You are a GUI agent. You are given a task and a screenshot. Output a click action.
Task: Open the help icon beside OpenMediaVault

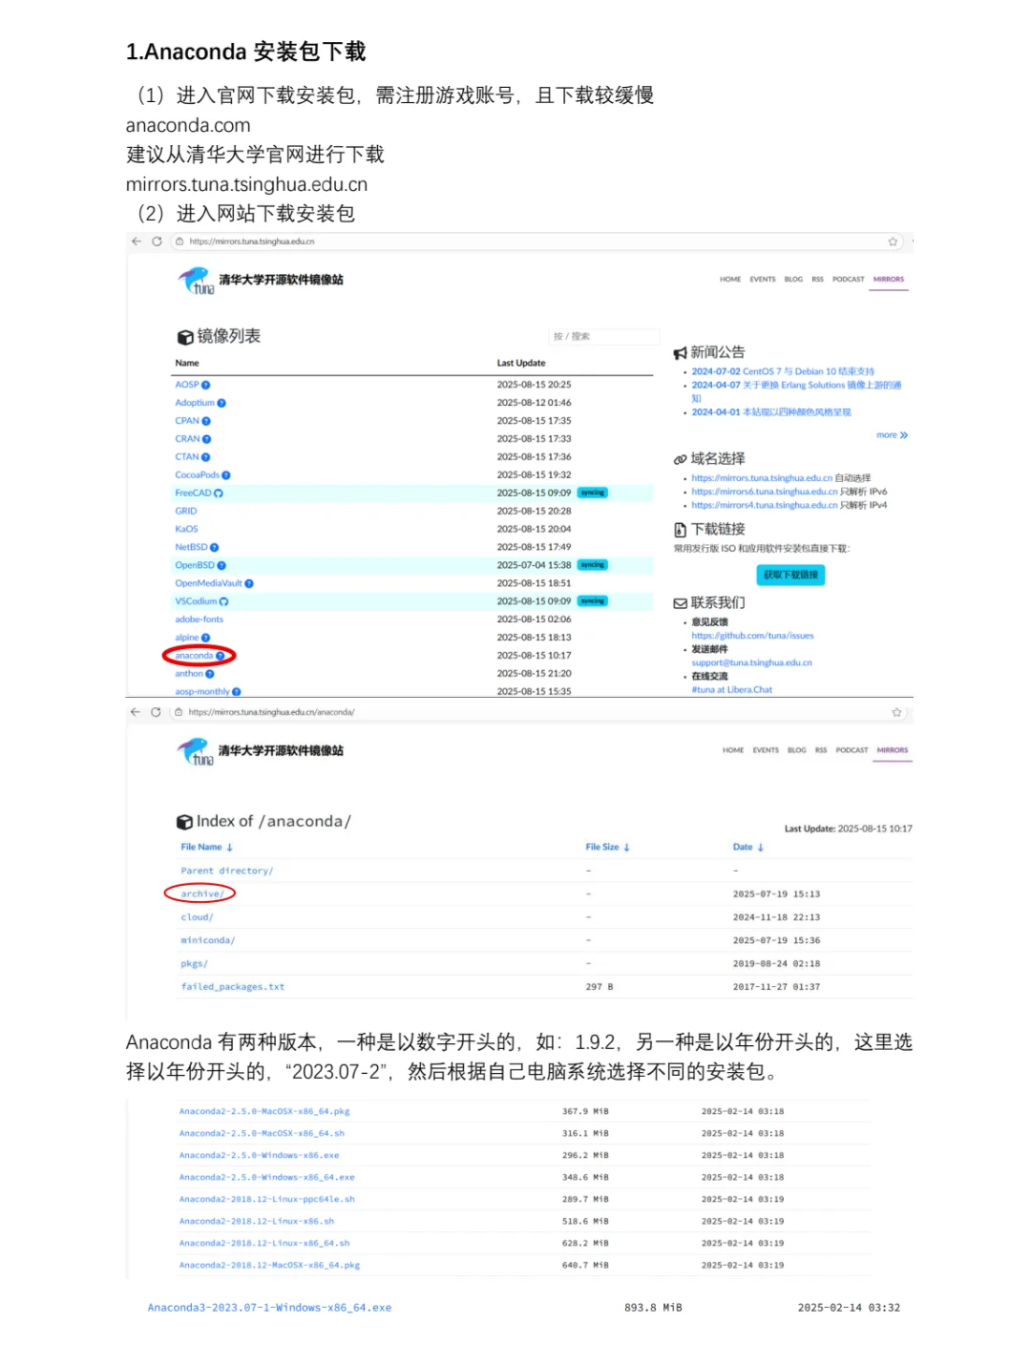249,583
